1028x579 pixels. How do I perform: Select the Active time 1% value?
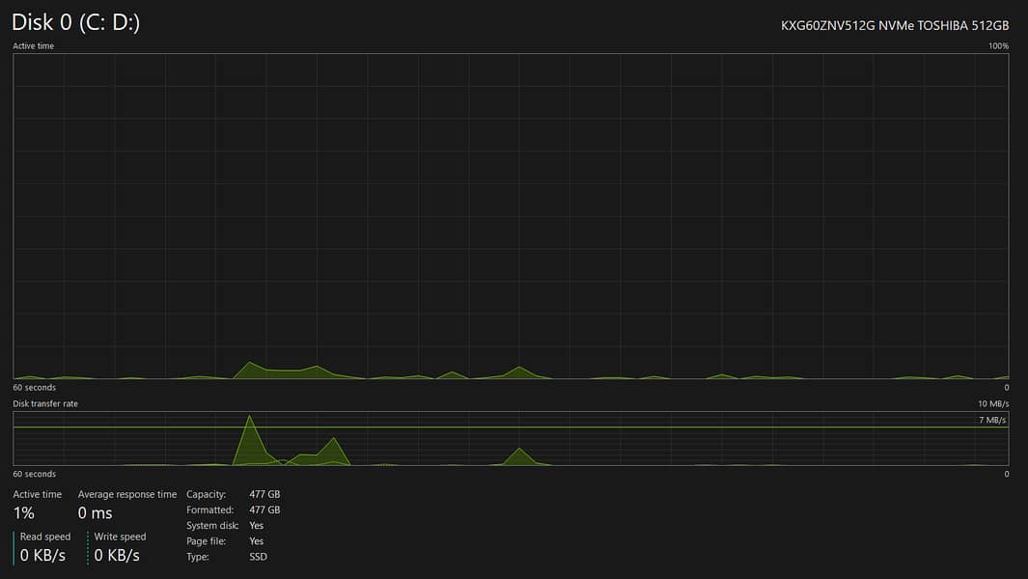(x=23, y=513)
